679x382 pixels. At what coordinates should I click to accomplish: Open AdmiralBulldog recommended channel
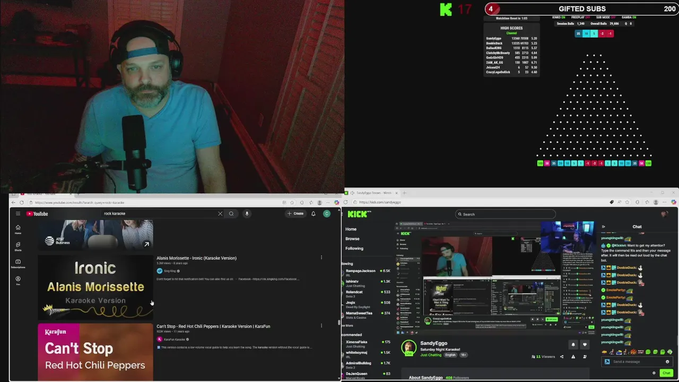(x=367, y=364)
